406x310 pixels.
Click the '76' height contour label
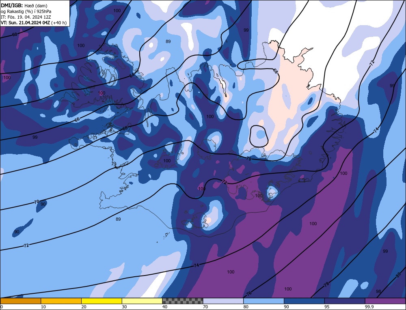[249, 293]
